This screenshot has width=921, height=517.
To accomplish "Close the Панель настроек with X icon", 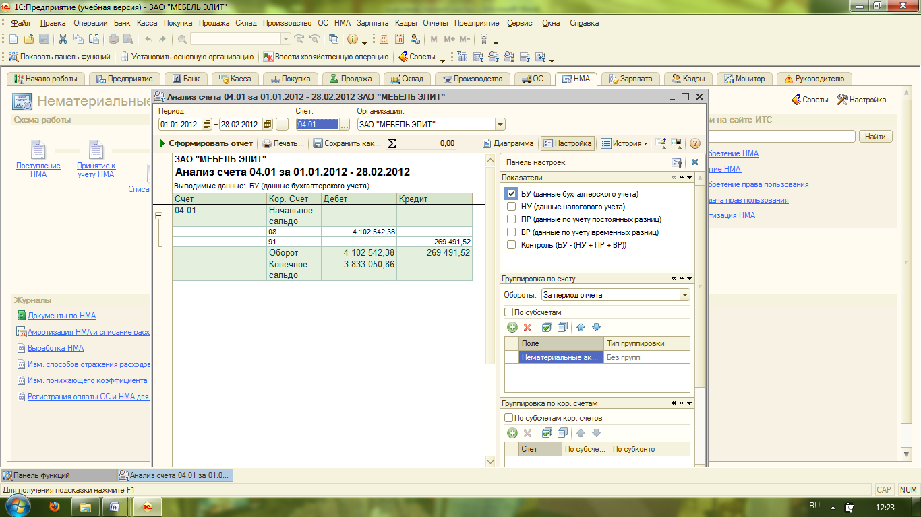I will pyautogui.click(x=694, y=162).
